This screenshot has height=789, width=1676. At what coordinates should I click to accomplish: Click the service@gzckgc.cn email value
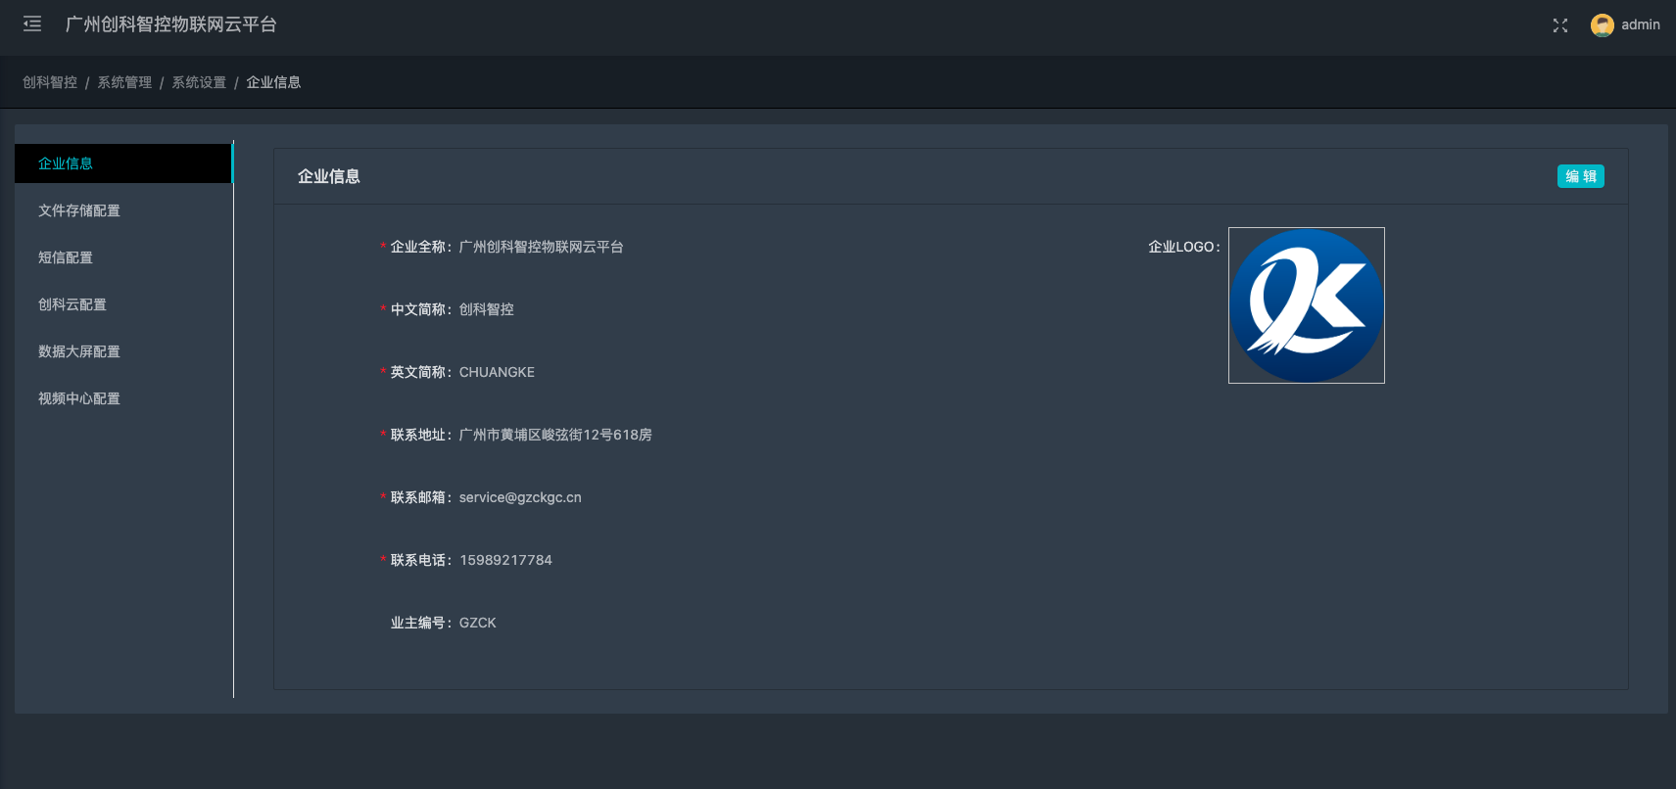click(x=520, y=497)
